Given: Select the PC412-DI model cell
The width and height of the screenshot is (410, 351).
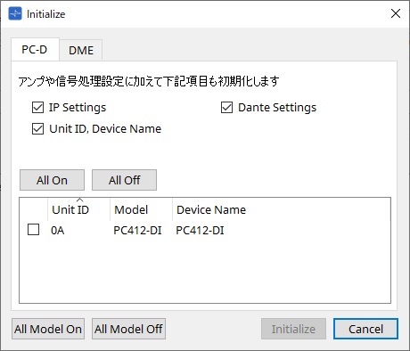Looking at the screenshot, I should 137,231.
